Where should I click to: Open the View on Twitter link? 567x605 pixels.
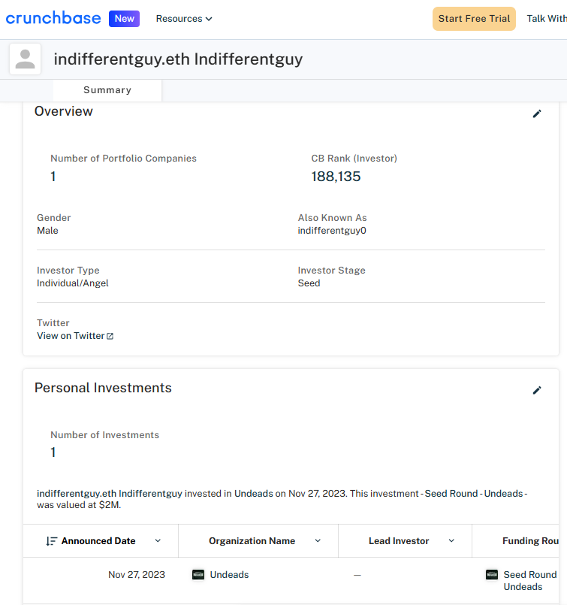click(71, 336)
